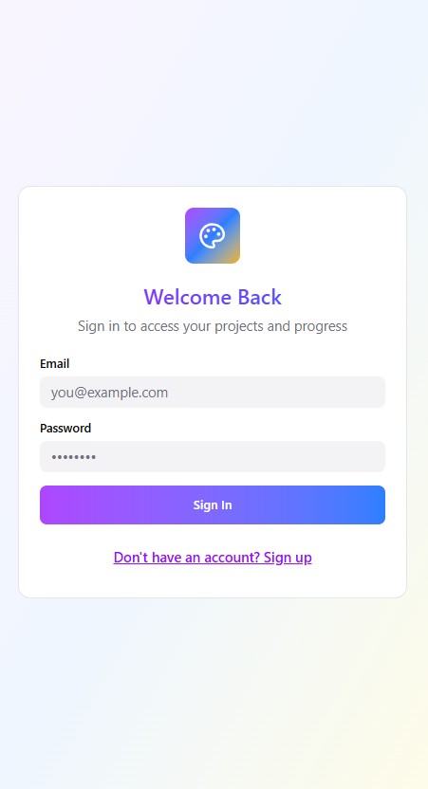The height and width of the screenshot is (789, 428).
Task: Submit the form with Sign In
Action: click(x=213, y=505)
